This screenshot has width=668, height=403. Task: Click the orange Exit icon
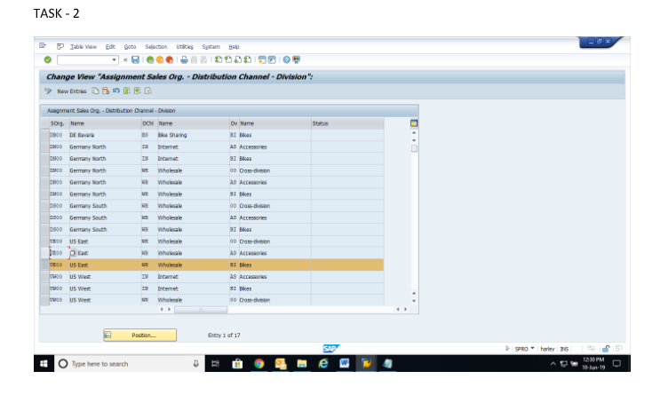(x=160, y=60)
